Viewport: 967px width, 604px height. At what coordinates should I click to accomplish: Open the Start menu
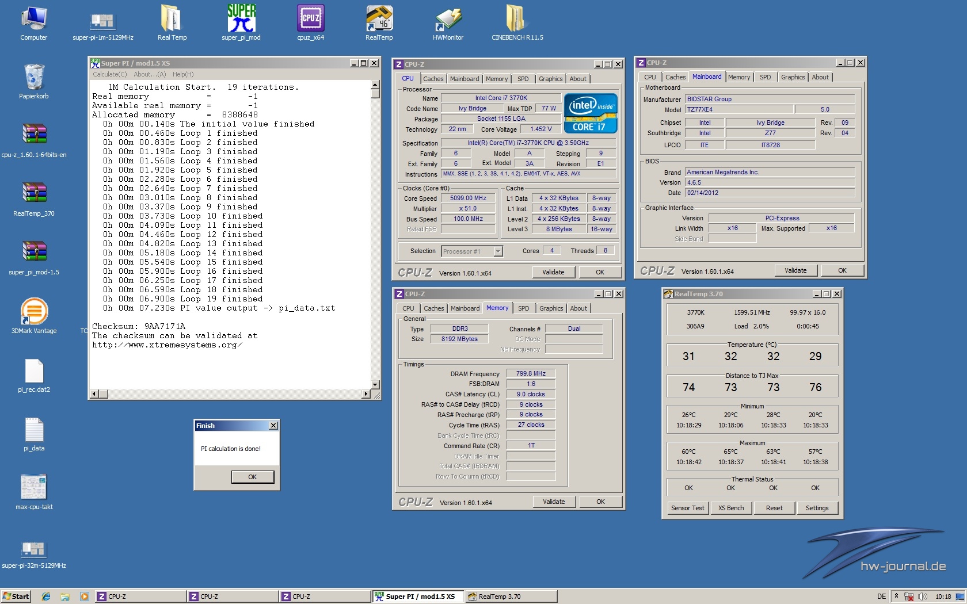pyautogui.click(x=16, y=597)
